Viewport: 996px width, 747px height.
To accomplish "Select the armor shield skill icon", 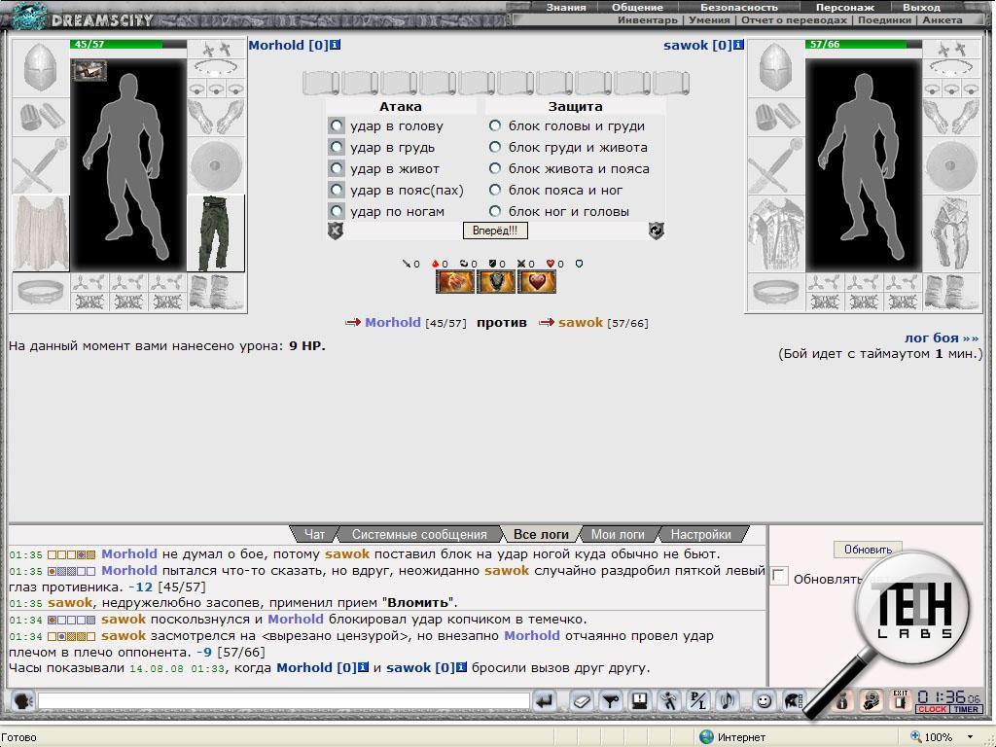I will [497, 282].
